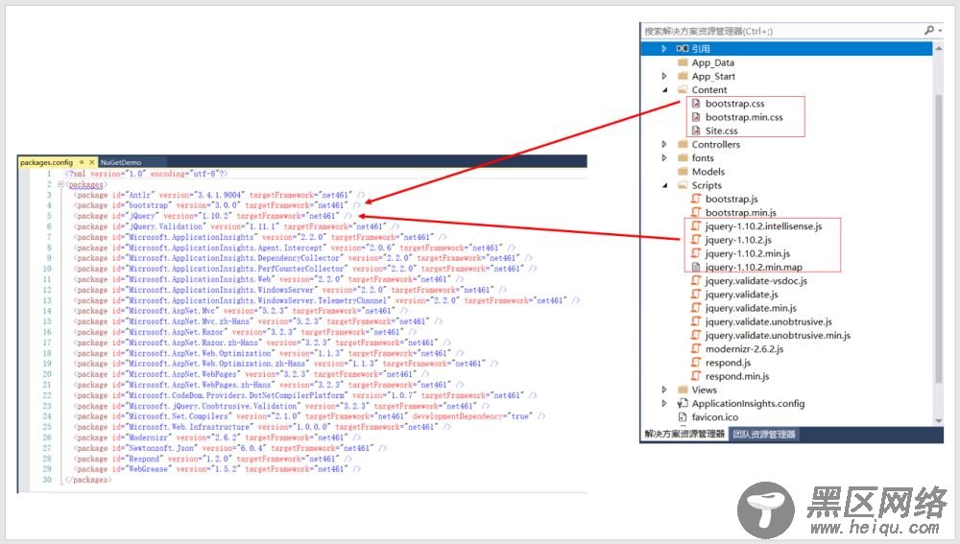Expand the 引用 references node

coord(664,48)
